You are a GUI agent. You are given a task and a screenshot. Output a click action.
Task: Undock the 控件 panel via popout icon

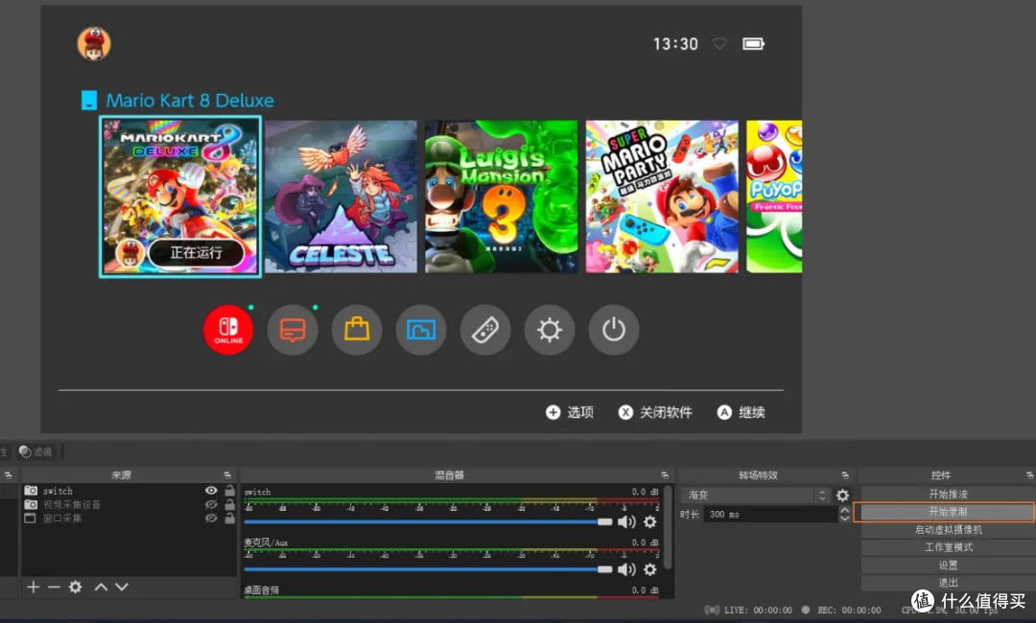click(1029, 475)
